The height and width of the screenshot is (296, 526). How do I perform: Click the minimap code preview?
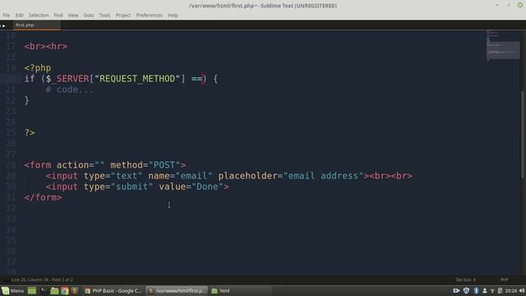[503, 45]
